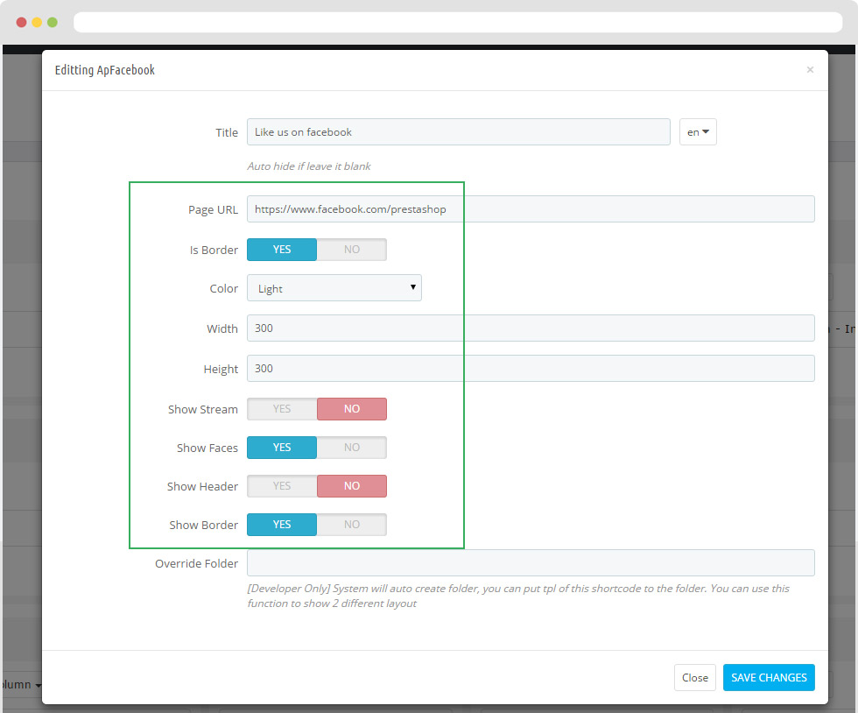Select NO for Show Stream

351,409
